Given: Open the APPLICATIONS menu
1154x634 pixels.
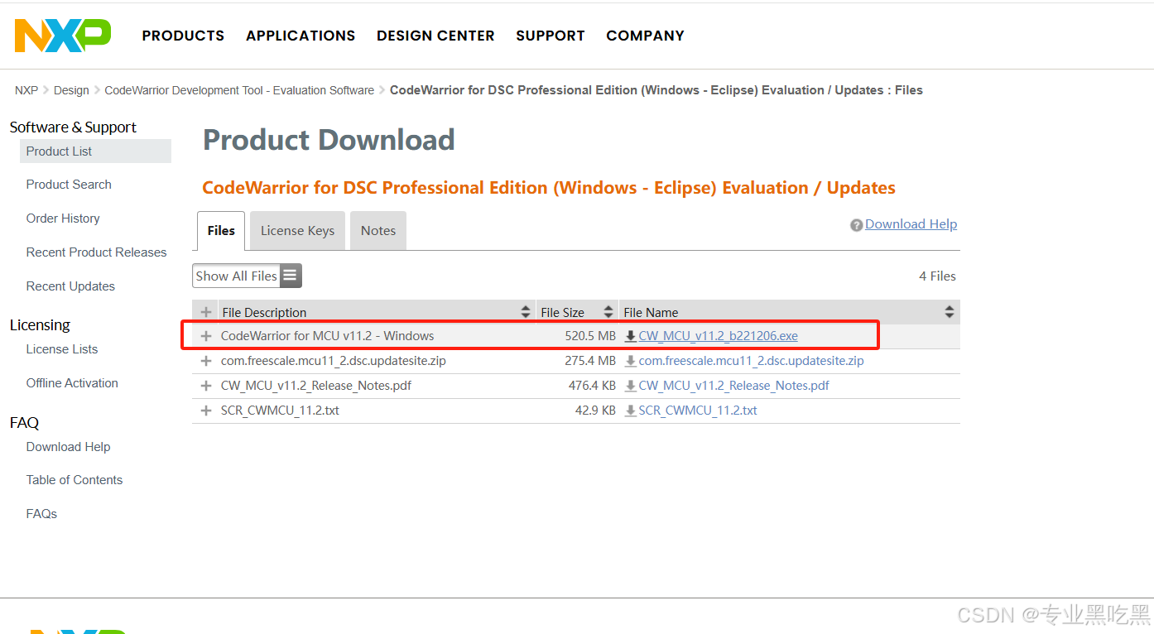Looking at the screenshot, I should click(x=301, y=36).
